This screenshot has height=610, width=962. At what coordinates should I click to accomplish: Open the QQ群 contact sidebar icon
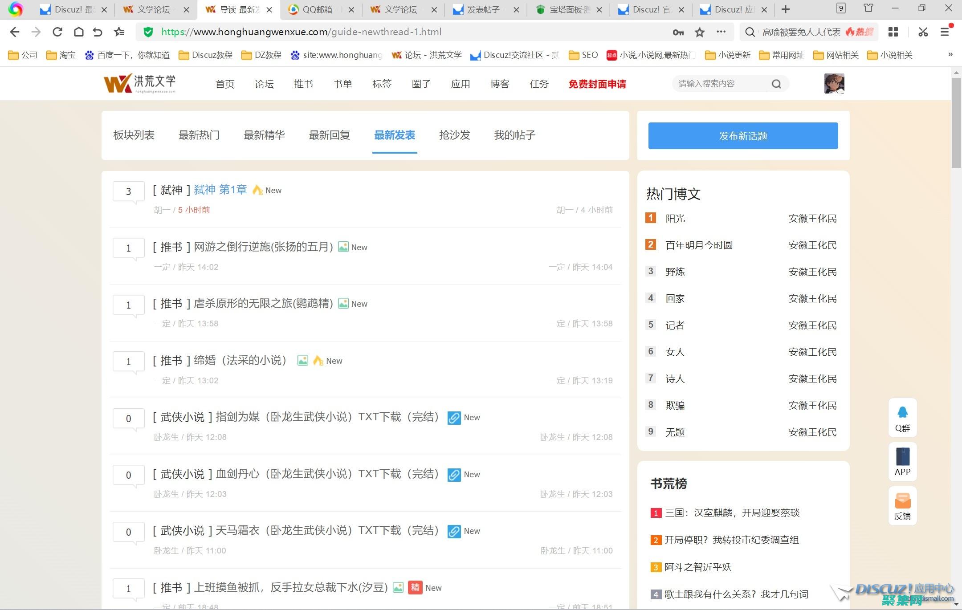pyautogui.click(x=902, y=417)
